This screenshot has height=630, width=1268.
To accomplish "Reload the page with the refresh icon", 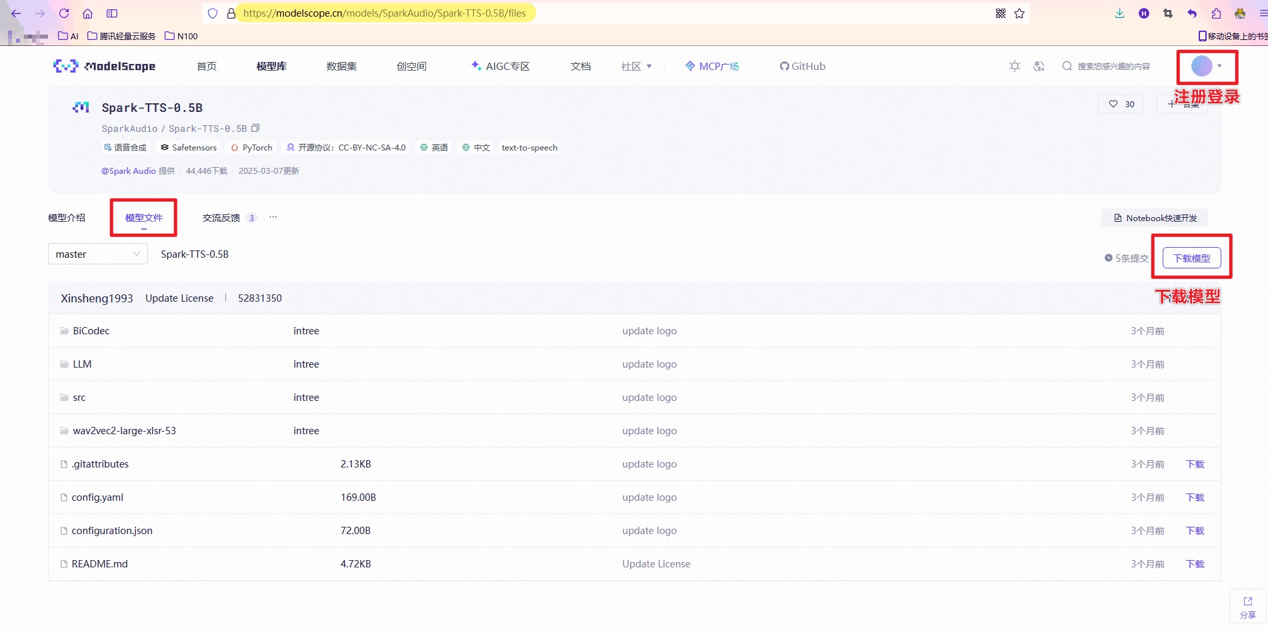I will pos(64,13).
